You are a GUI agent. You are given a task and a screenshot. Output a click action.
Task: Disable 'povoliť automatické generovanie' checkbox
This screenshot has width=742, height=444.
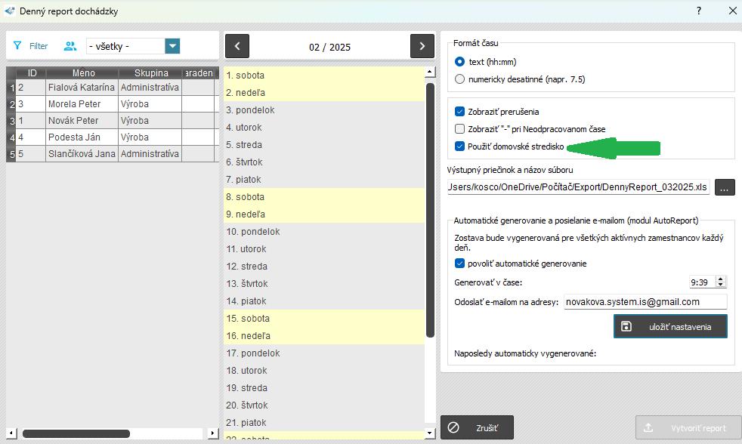(459, 264)
